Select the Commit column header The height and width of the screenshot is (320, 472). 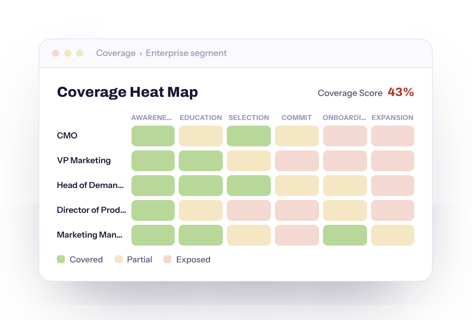[x=297, y=118]
